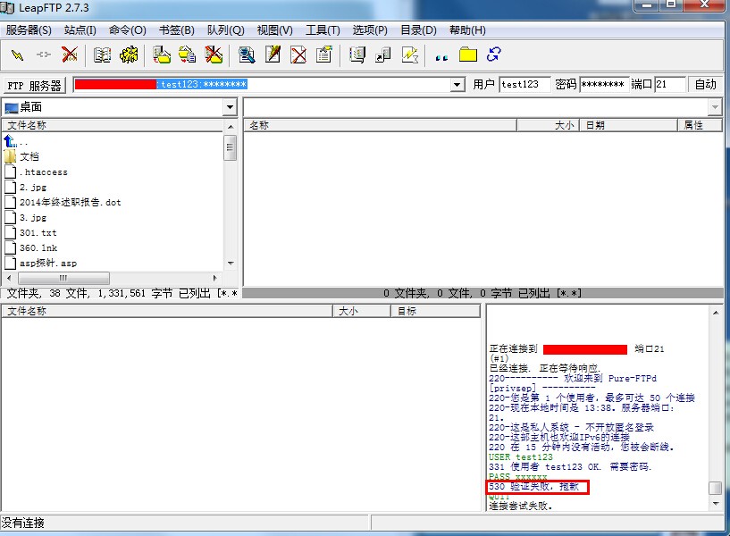Click the clipboard properties icon
Screen dimensions: 730x536
pos(324,54)
